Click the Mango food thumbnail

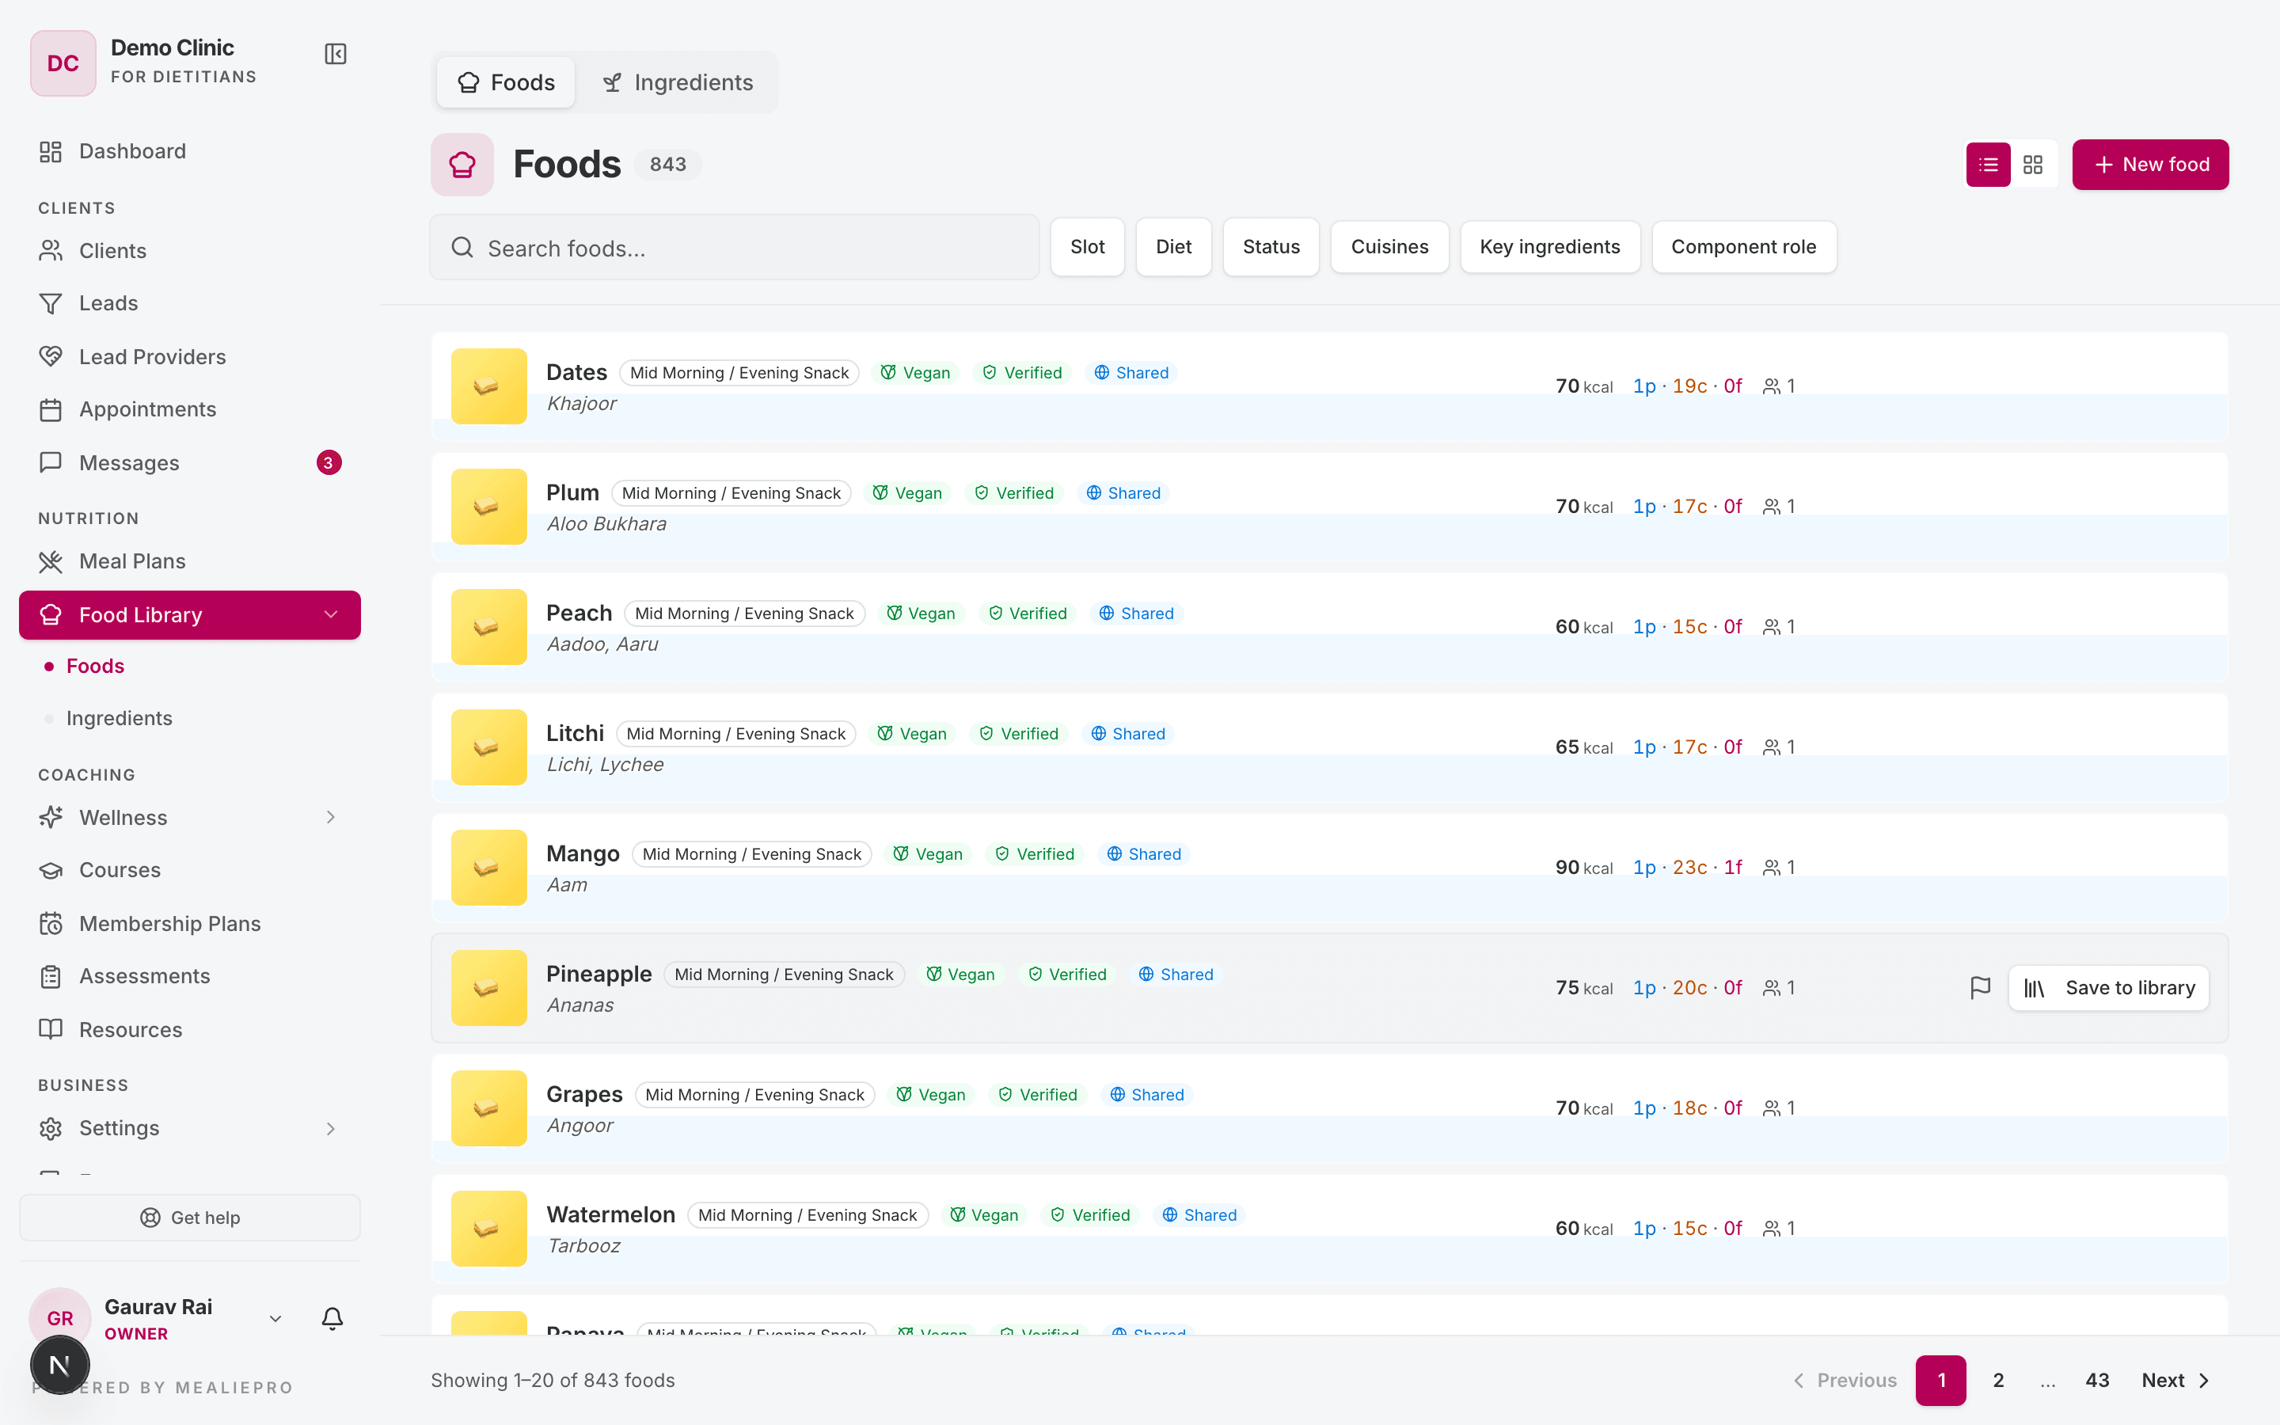coord(489,867)
